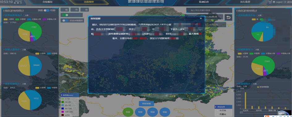Image resolution: width=292 pixels, height=117 pixels.
Task: Close the 预报提醒 dialog with X
Action: (x=201, y=19)
